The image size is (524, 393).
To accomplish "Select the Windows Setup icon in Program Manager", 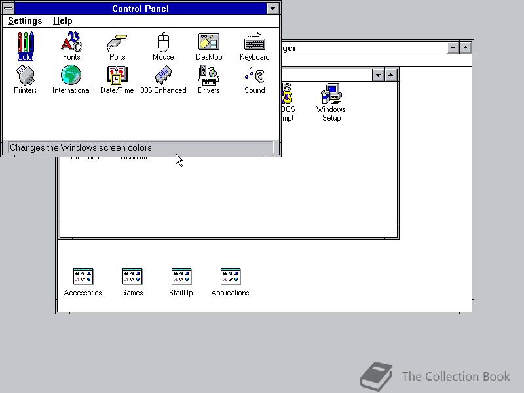I will [331, 102].
